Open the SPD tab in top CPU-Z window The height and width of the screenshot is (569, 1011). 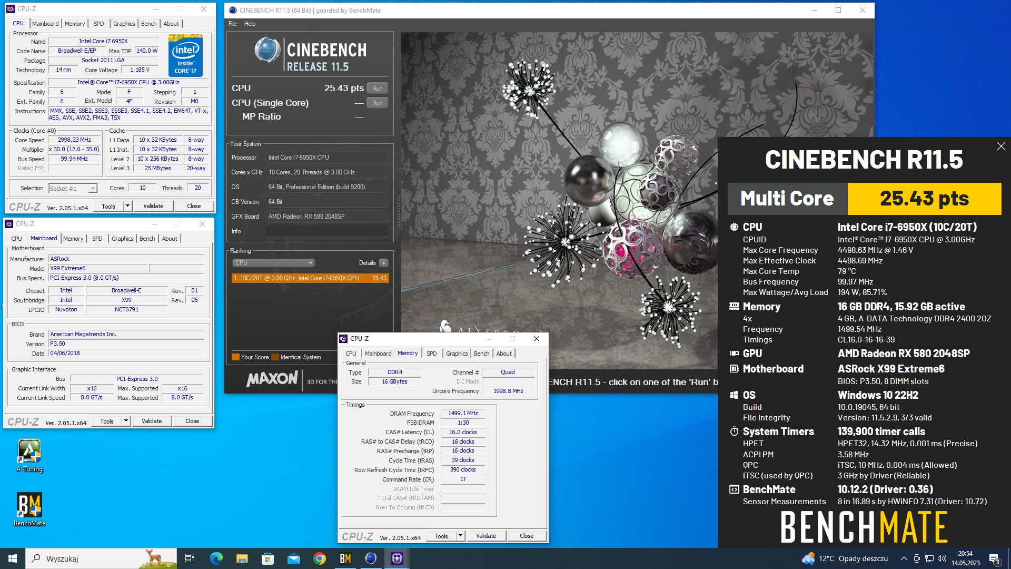[x=99, y=24]
